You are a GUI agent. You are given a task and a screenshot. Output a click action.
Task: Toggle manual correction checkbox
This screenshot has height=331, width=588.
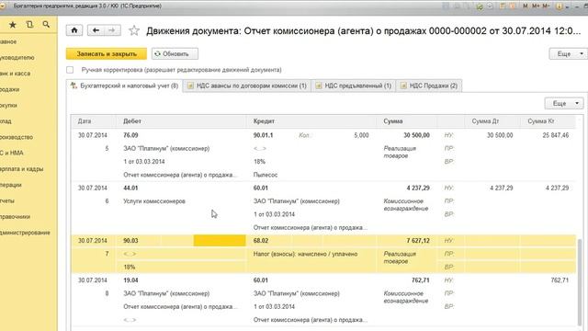click(70, 70)
